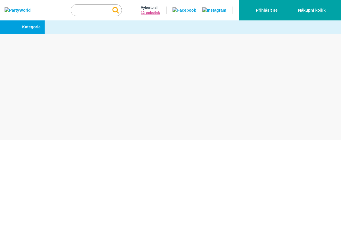
Task: Follow the pink 12 poboček link
Action: pyautogui.click(x=150, y=13)
